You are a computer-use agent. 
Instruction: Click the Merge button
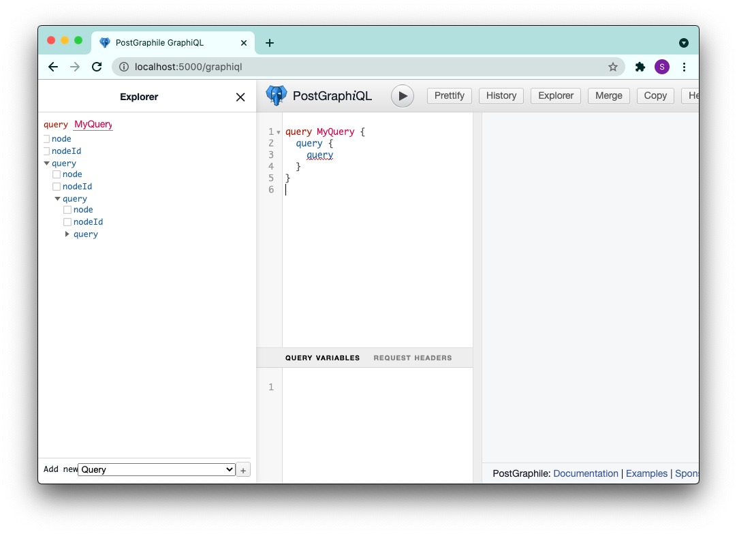[609, 96]
